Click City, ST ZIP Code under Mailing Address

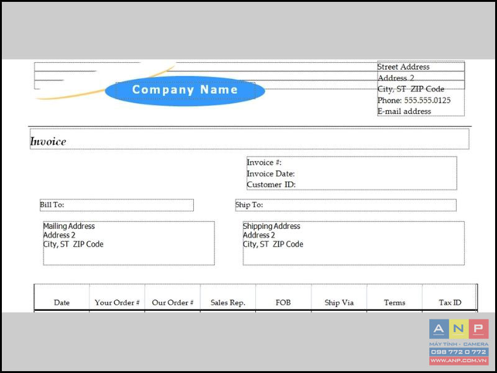(x=73, y=244)
